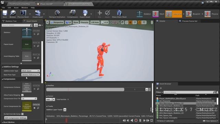The height and width of the screenshot is (124, 220).
Task: Switch to Mesh editor mode
Action: point(158,14)
